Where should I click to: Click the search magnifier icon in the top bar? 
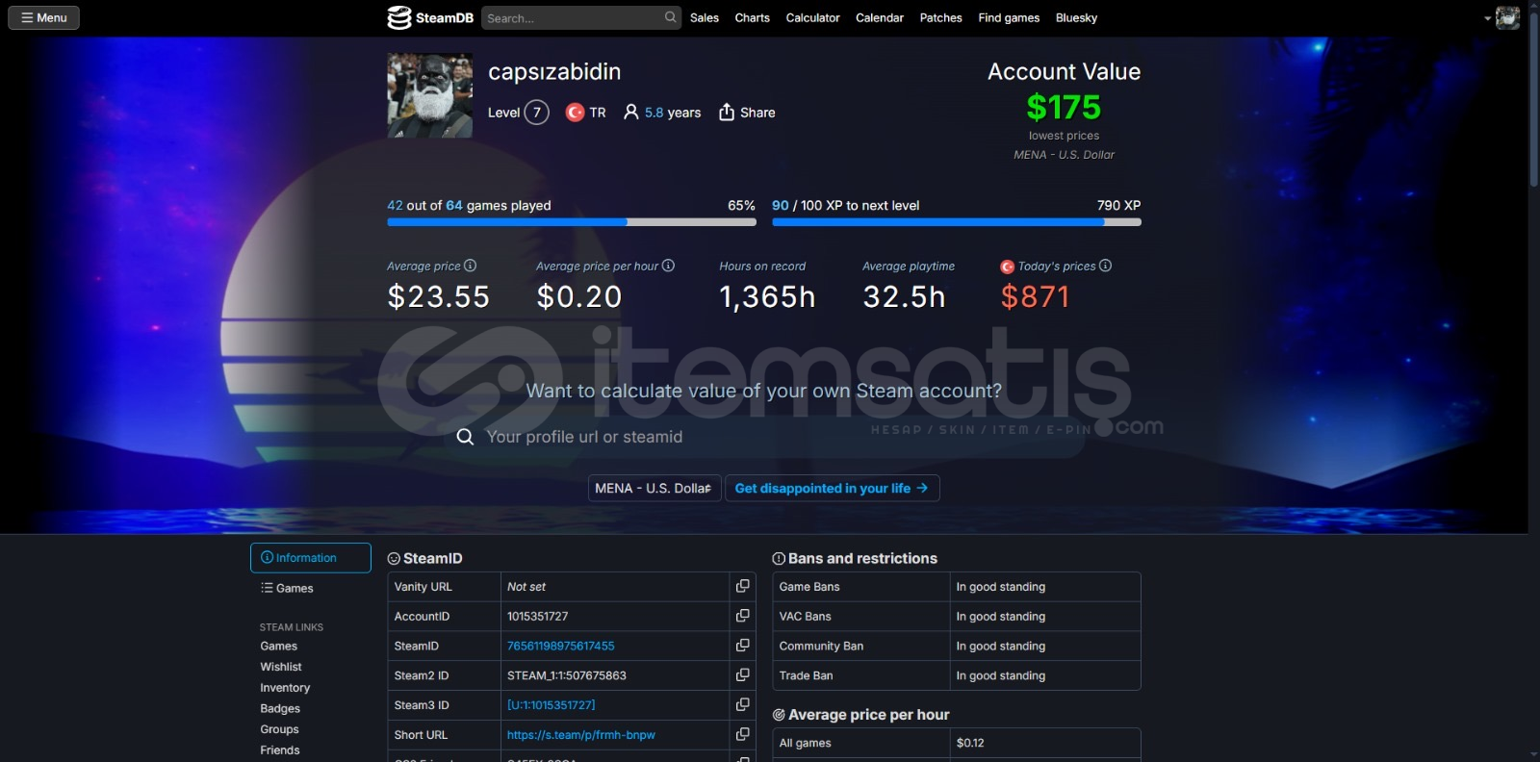pos(670,17)
